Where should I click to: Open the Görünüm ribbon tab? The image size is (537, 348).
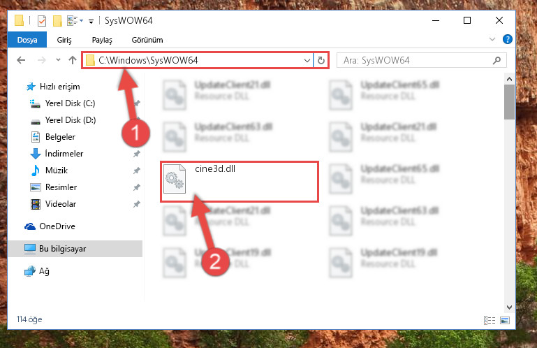[147, 40]
